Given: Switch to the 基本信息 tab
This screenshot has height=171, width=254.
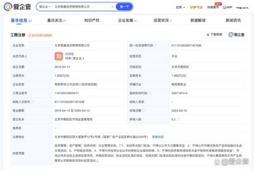Looking at the screenshot, I should click(21, 21).
